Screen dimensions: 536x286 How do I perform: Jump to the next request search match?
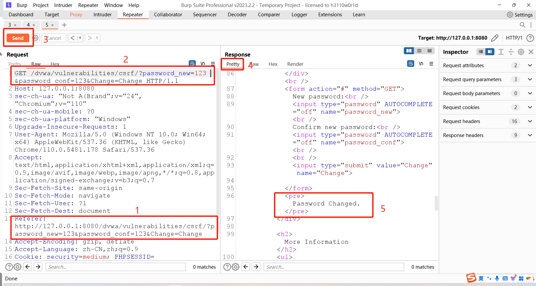click(38, 267)
